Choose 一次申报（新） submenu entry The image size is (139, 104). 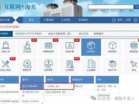point(59,86)
